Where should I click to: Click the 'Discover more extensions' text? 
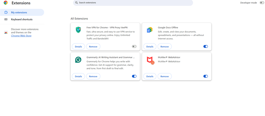pos(25,31)
